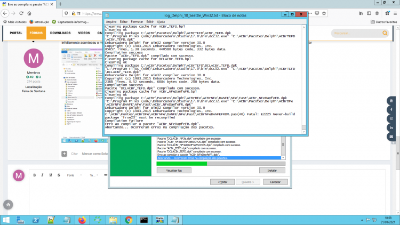Switch to the DOWNLOADS navigation tab
Screen dimensions: 400x225
(x=60, y=33)
